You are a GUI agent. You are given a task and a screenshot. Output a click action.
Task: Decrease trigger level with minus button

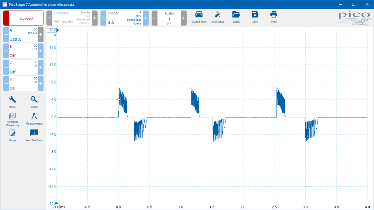[103, 18]
